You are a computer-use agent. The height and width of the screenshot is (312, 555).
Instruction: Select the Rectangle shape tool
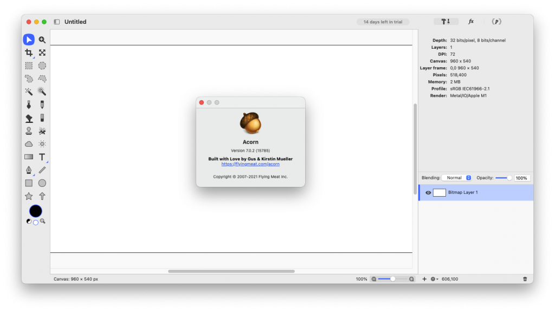[x=29, y=183]
